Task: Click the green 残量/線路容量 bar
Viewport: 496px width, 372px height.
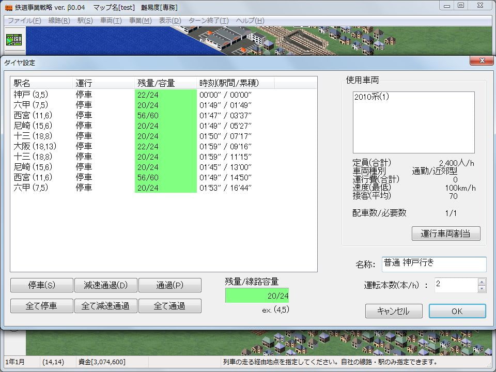Action: pyautogui.click(x=257, y=296)
